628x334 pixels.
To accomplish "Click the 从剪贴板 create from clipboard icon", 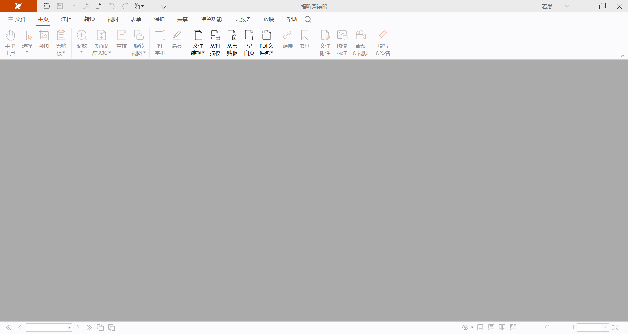I will click(232, 43).
